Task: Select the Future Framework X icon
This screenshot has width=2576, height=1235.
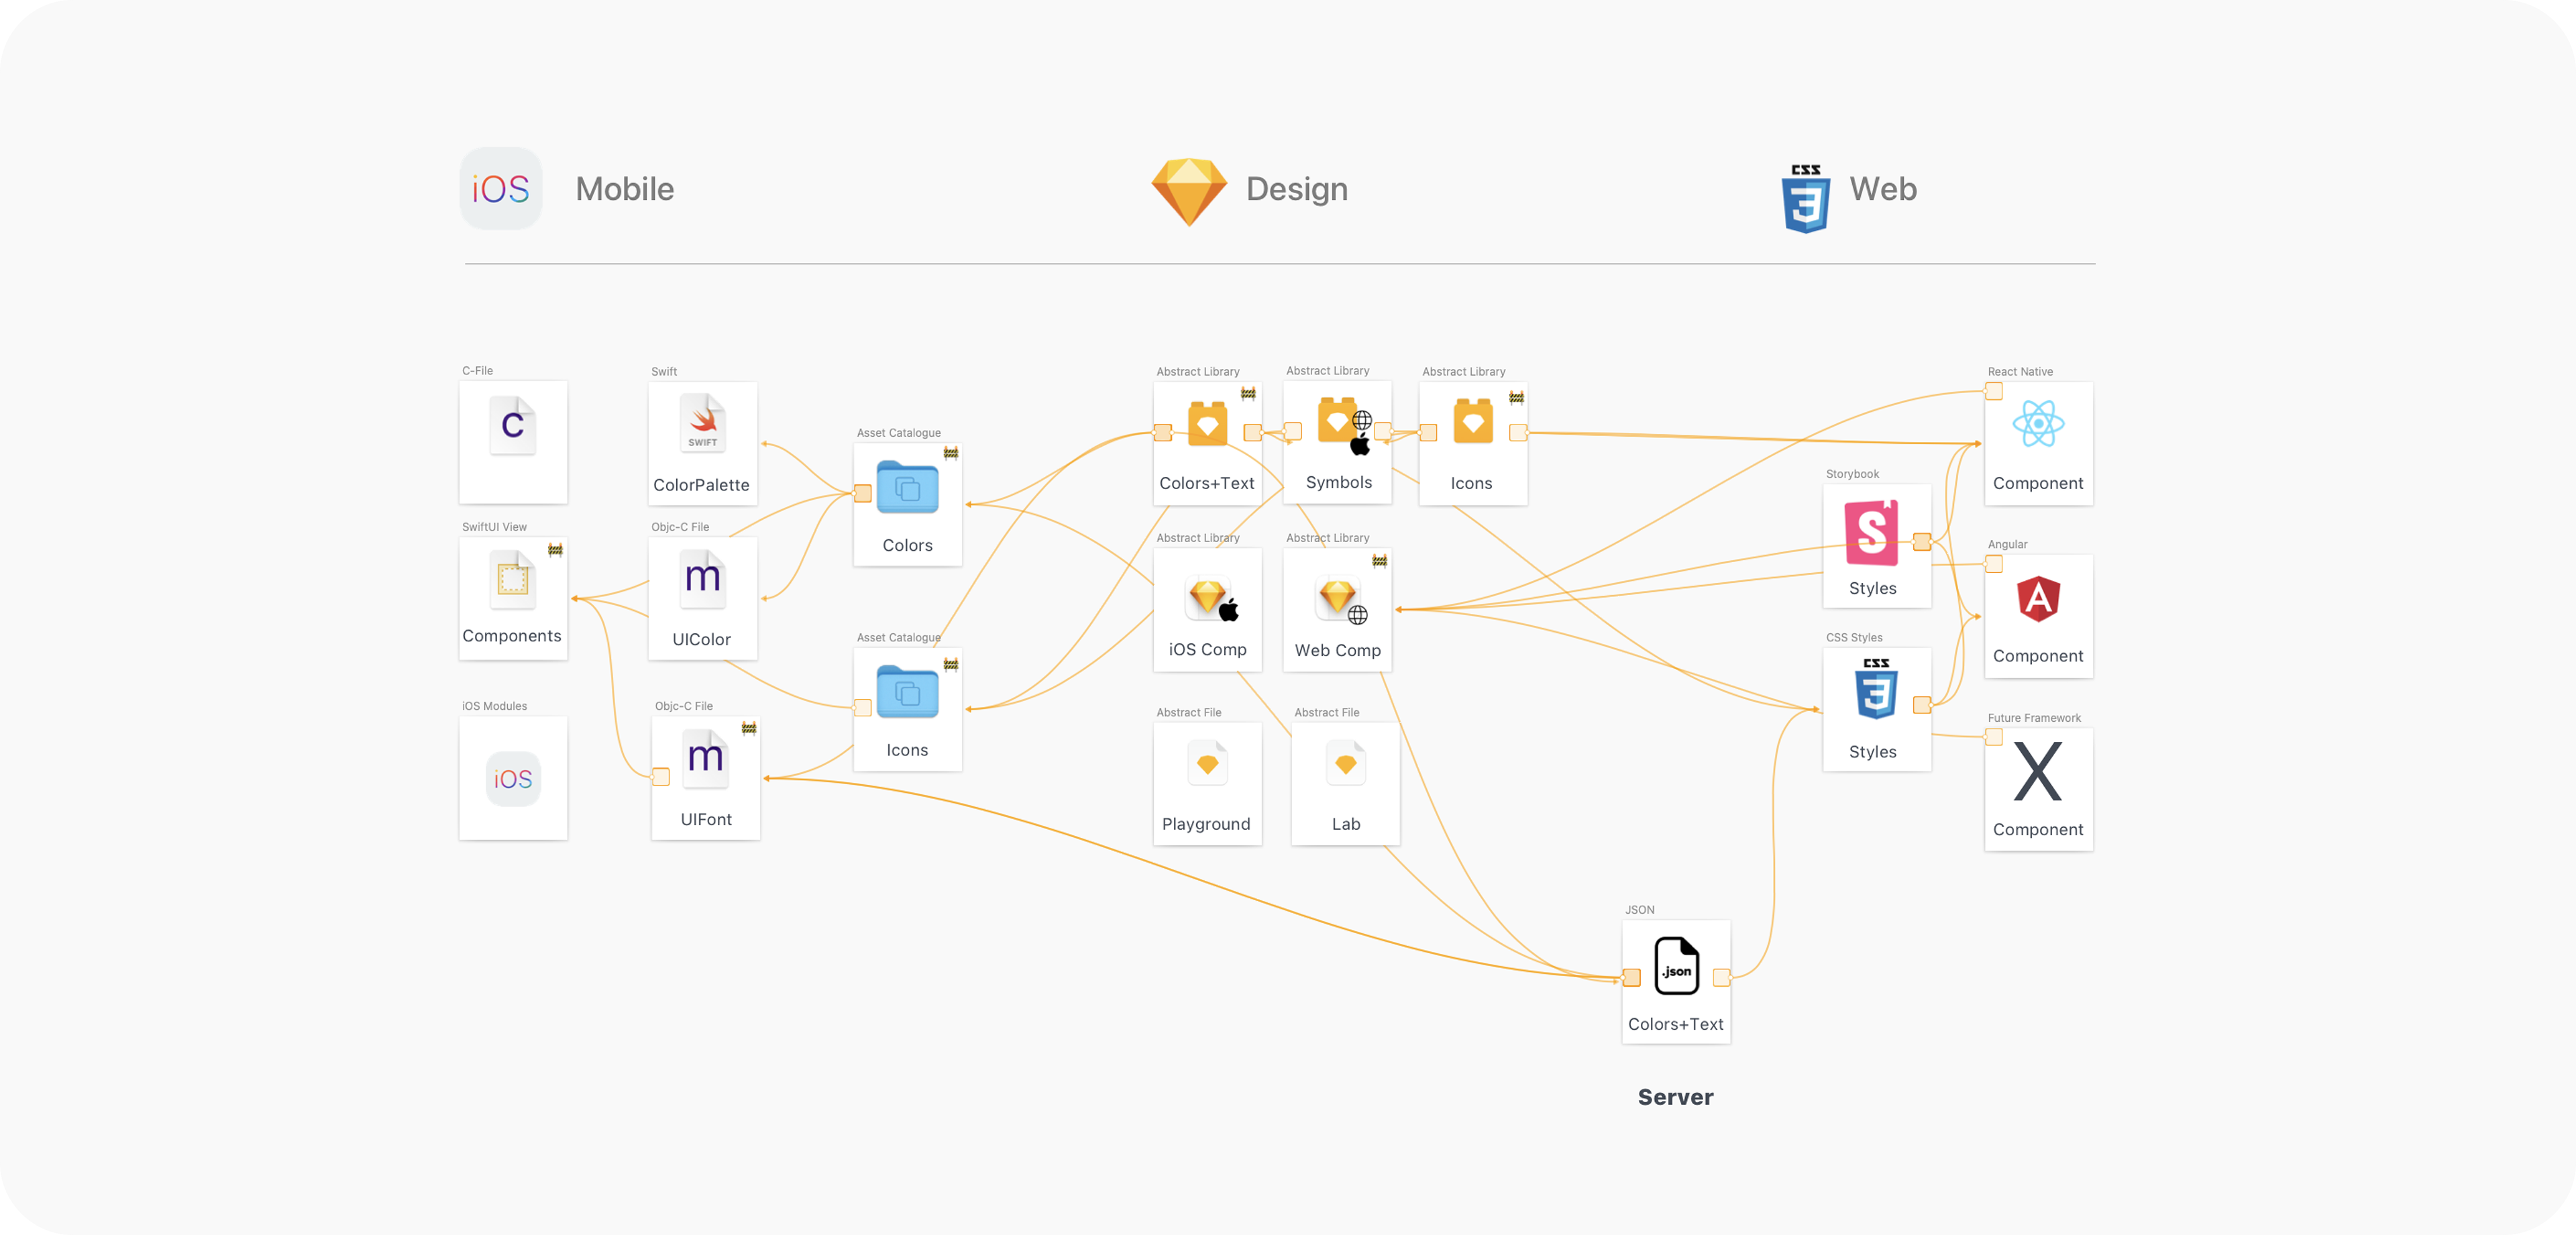Action: pos(2037,771)
